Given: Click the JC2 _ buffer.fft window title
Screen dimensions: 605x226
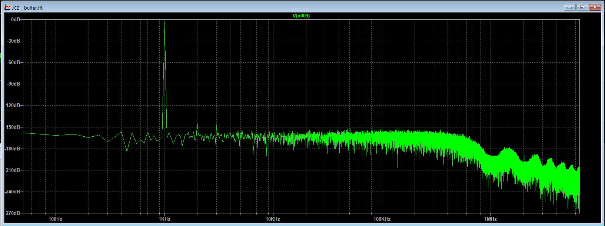Looking at the screenshot, I should (x=27, y=8).
